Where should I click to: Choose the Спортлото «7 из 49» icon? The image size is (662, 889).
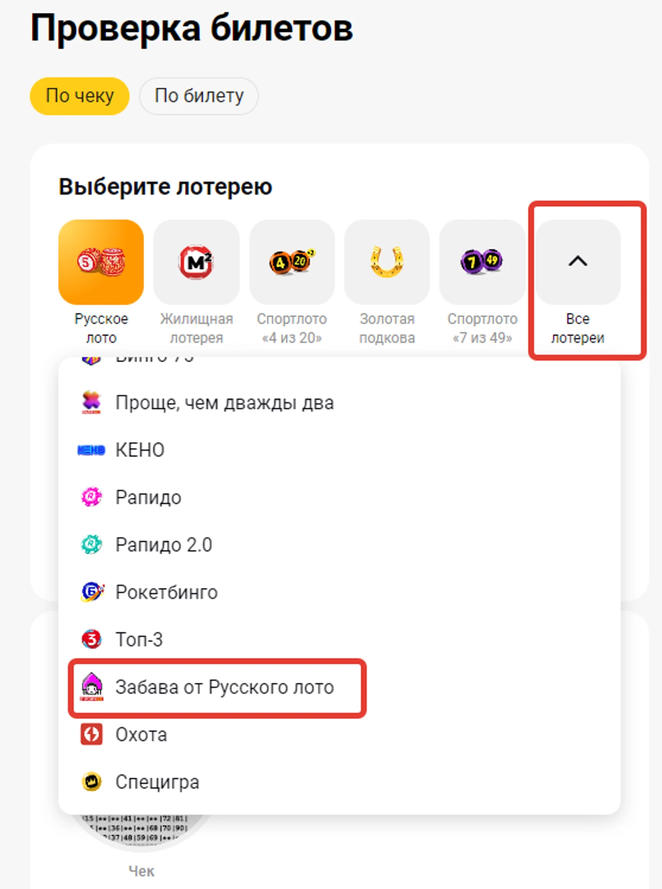(x=482, y=262)
